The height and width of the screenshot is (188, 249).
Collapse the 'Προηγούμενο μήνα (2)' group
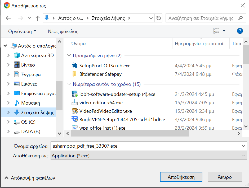pyautogui.click(x=69, y=55)
